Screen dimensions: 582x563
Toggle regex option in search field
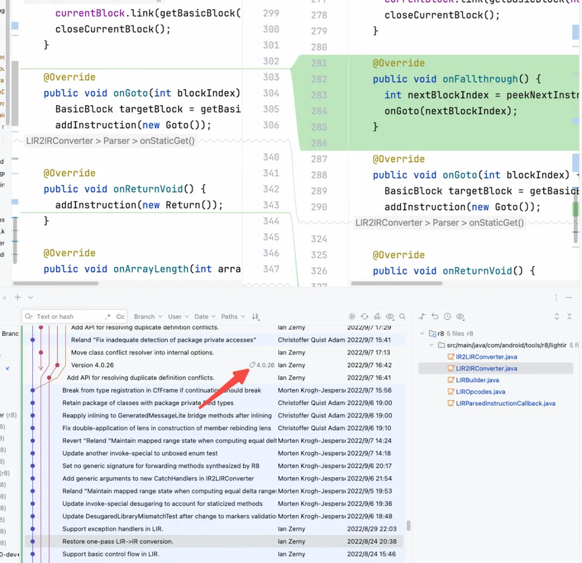coord(108,317)
